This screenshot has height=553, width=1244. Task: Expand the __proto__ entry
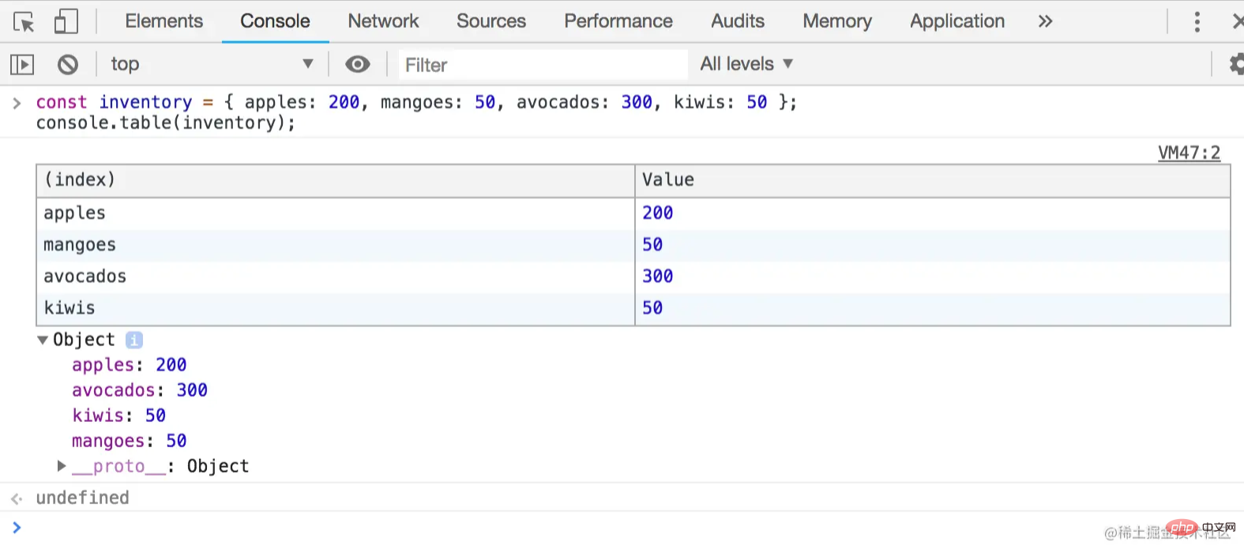[x=62, y=466]
